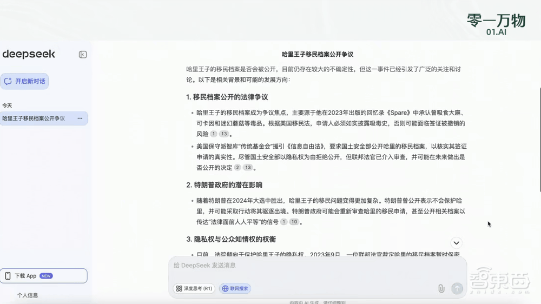The height and width of the screenshot is (304, 541).
Task: Click heading 2. 特朗普政府的潜在影响
Action: (x=225, y=186)
